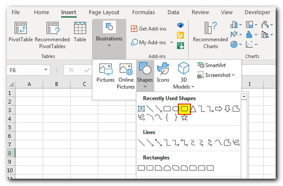Select the 5-Point Star shape

184,117
